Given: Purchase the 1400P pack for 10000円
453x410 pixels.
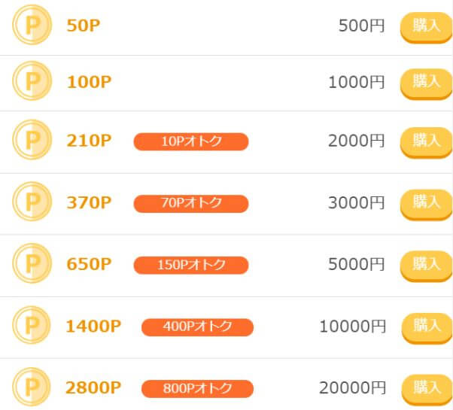Looking at the screenshot, I should [x=426, y=326].
